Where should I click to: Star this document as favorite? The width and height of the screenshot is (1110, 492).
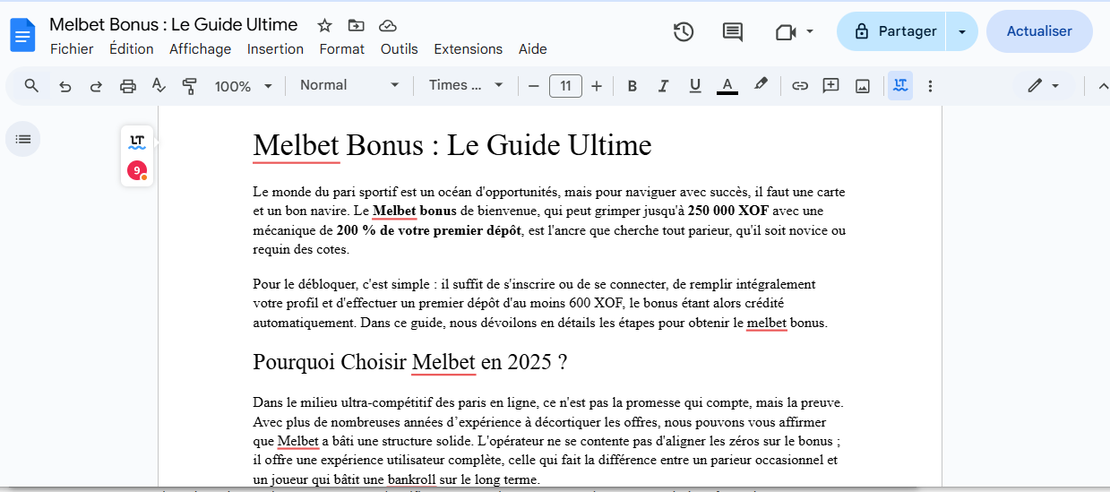click(x=325, y=25)
